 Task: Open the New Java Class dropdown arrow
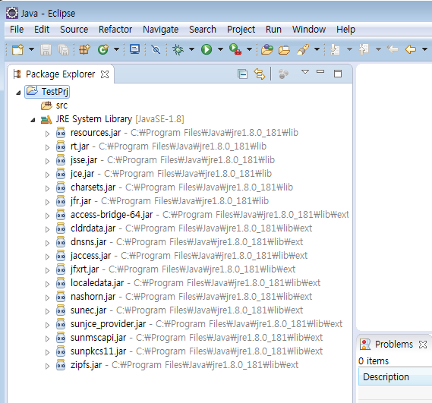pyautogui.click(x=116, y=49)
